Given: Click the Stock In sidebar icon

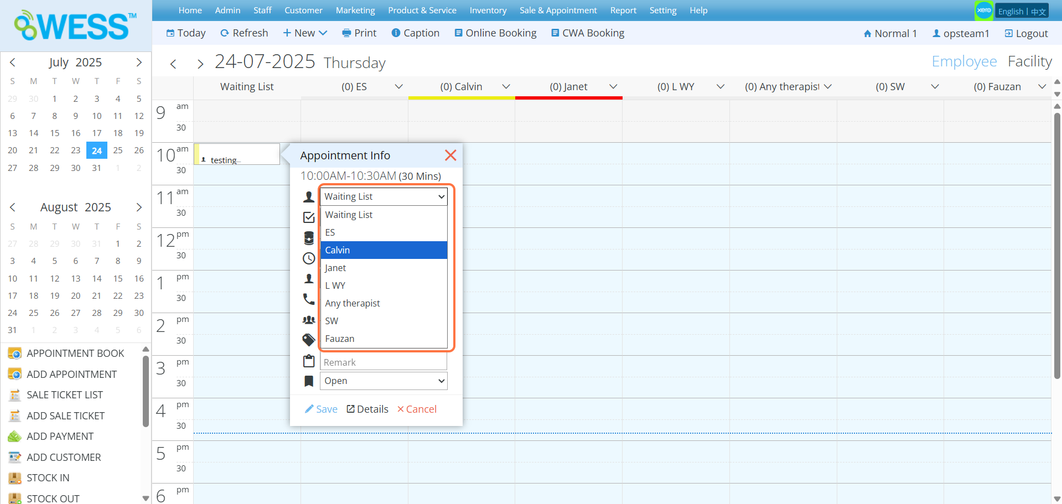Looking at the screenshot, I should (x=14, y=478).
